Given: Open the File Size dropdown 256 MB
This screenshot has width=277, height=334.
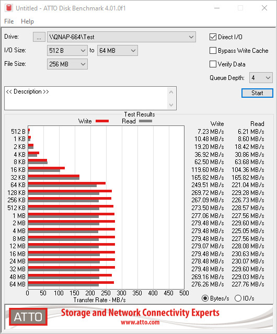Looking at the screenshot, I should point(67,64).
